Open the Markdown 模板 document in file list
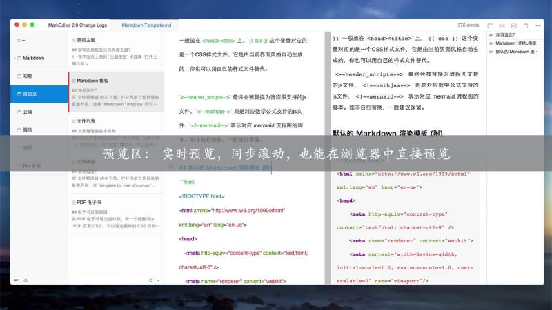The width and height of the screenshot is (552, 310). click(116, 92)
